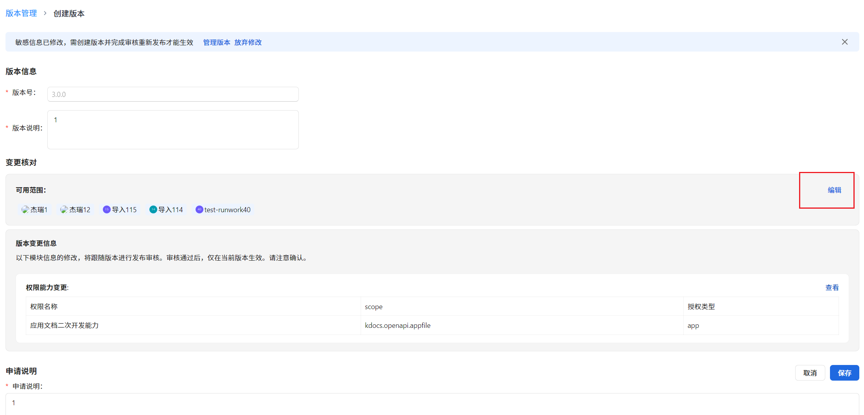Click 放弃修改 to discard changes
Image resolution: width=864 pixels, height=415 pixels.
(248, 42)
